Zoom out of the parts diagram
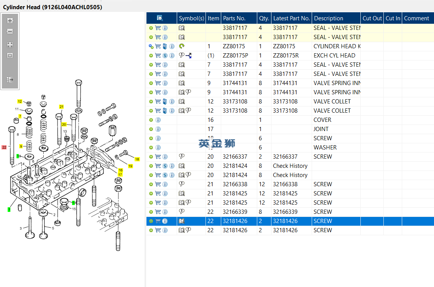Viewport: 434px width, 287px height. click(10, 31)
